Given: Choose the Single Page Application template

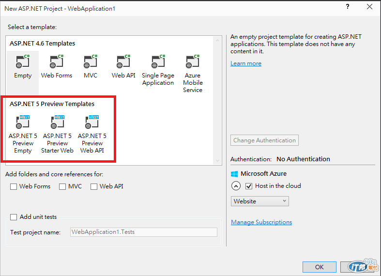Looking at the screenshot, I should coord(158,71).
